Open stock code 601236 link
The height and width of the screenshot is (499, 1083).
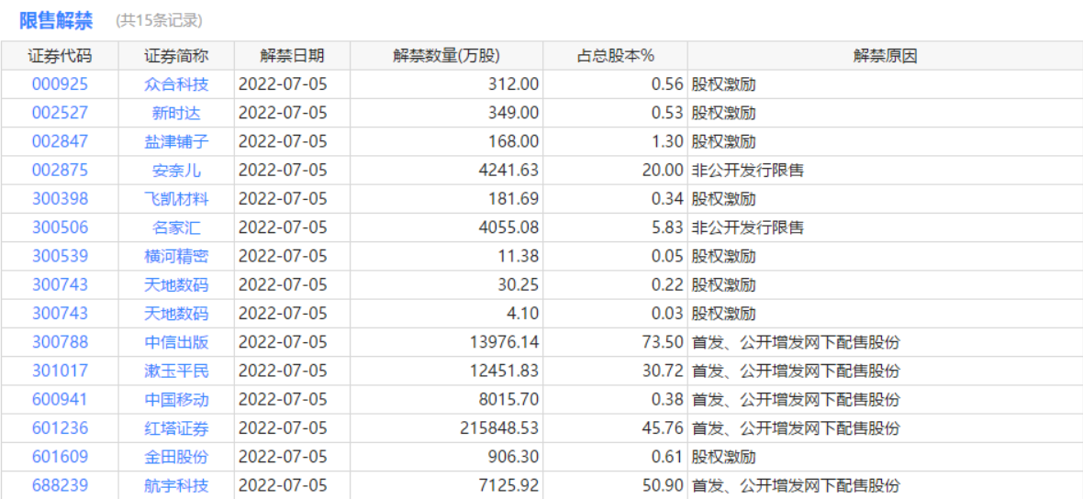tap(60, 428)
